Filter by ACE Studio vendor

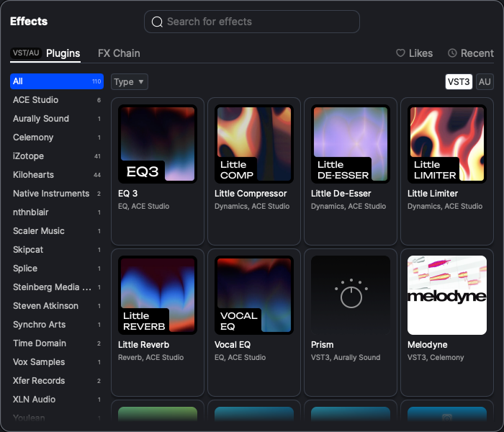(x=57, y=100)
